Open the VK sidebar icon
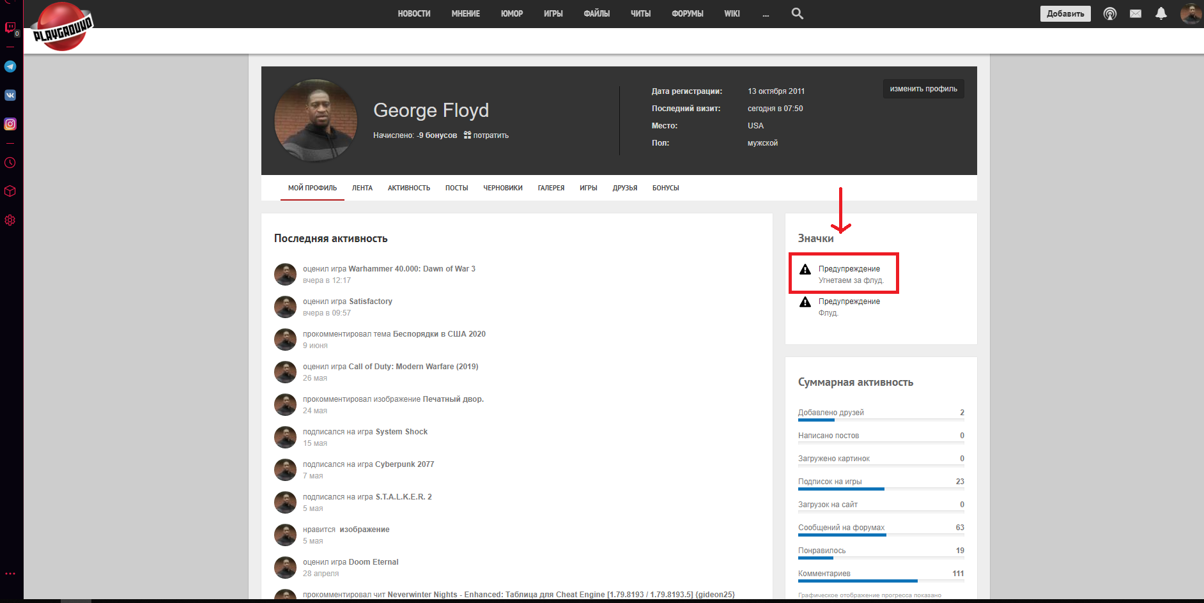Viewport: 1204px width, 603px height. [x=10, y=95]
